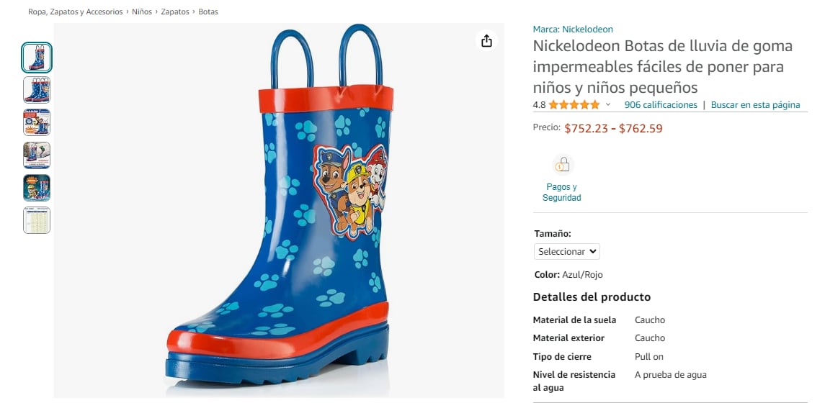Open the Zapatos breadcrumb link

(175, 12)
